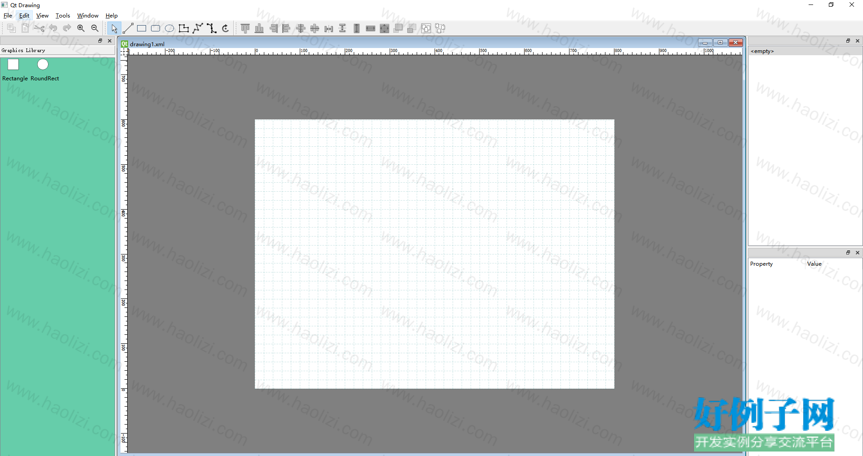863x456 pixels.
Task: Select the Rotate tool
Action: (x=226, y=28)
